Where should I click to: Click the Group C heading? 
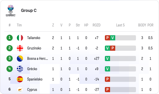point(29,10)
